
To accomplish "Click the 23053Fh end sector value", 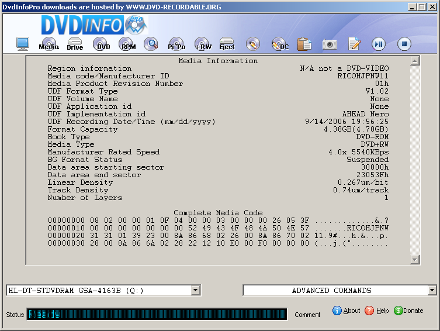I will coord(373,175).
